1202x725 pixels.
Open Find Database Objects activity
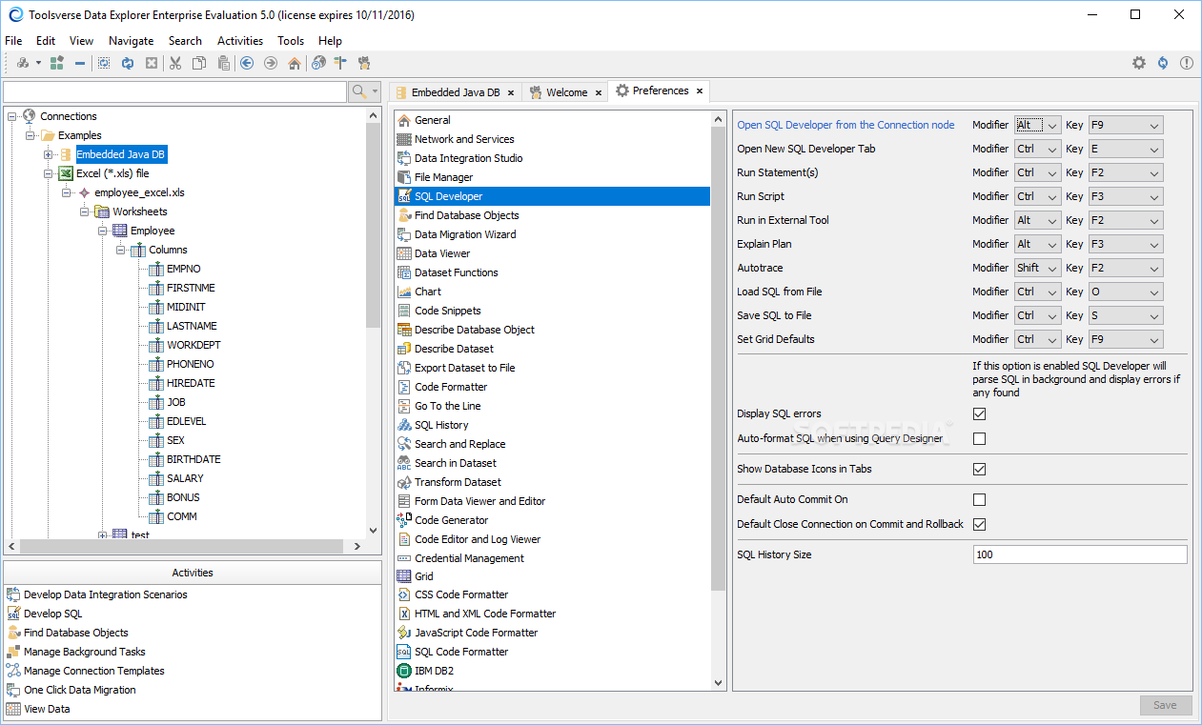(75, 633)
